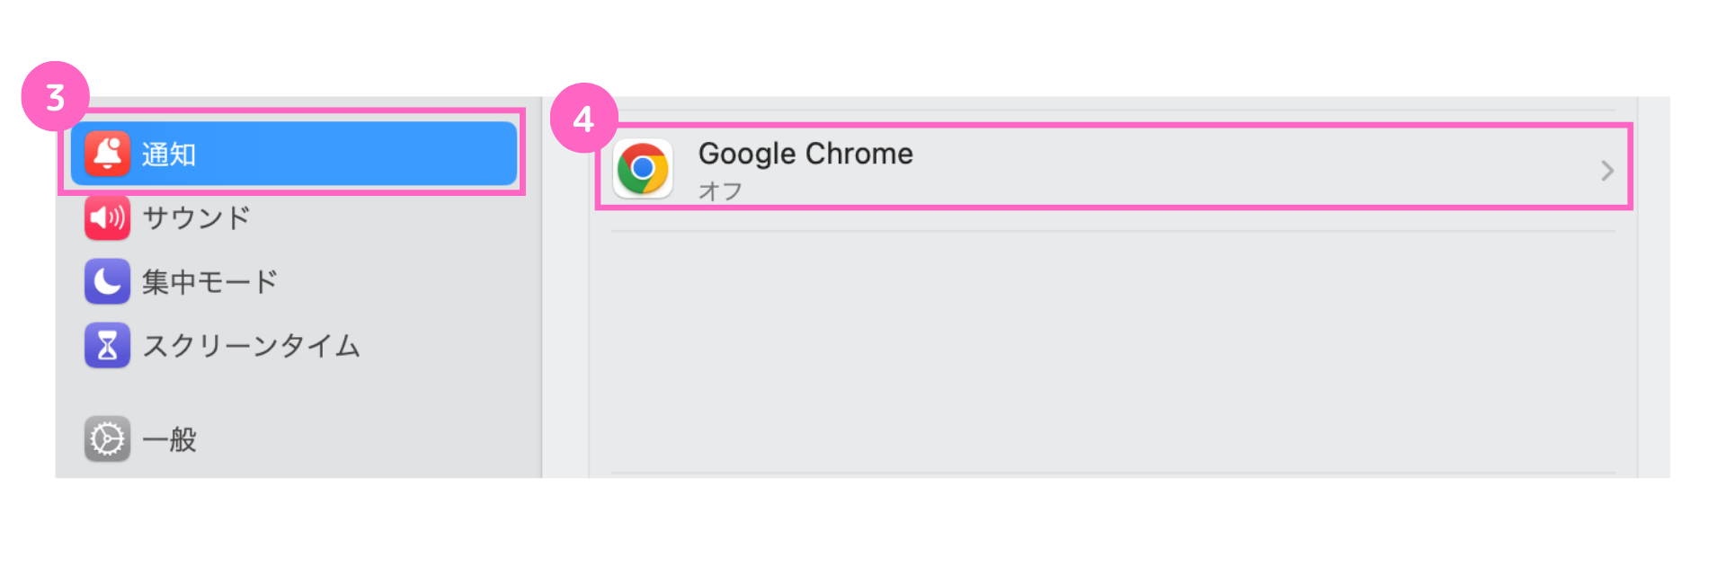Click empty area below Chrome row
Image resolution: width=1726 pixels, height=575 pixels.
pos(1113,350)
